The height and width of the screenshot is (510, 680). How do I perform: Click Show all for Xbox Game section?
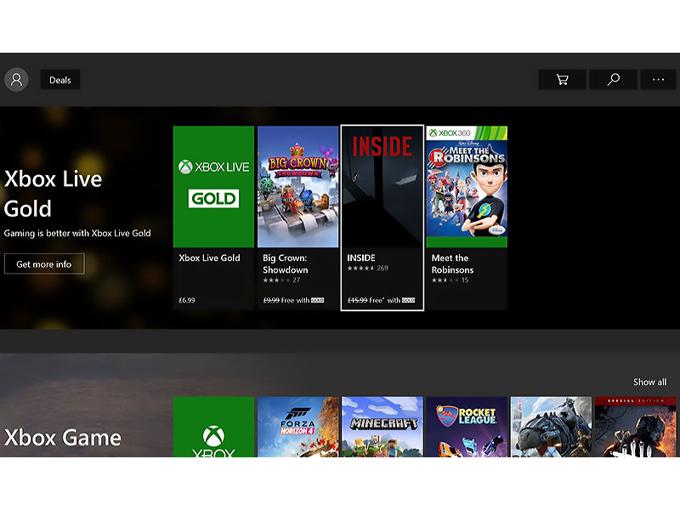point(649,382)
